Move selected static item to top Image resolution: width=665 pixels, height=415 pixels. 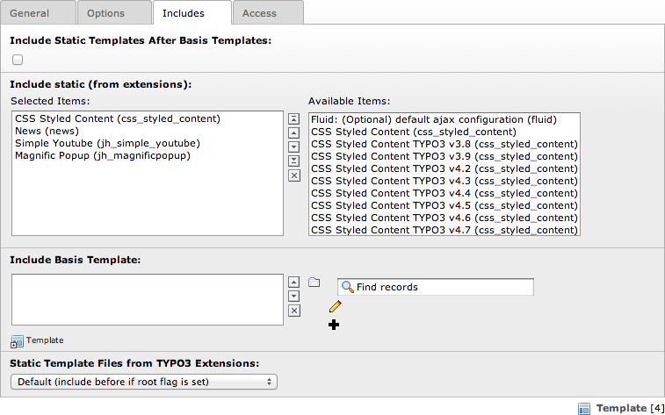[294, 119]
